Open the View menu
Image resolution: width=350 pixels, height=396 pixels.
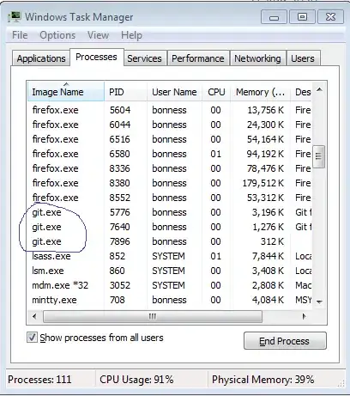pyautogui.click(x=98, y=35)
